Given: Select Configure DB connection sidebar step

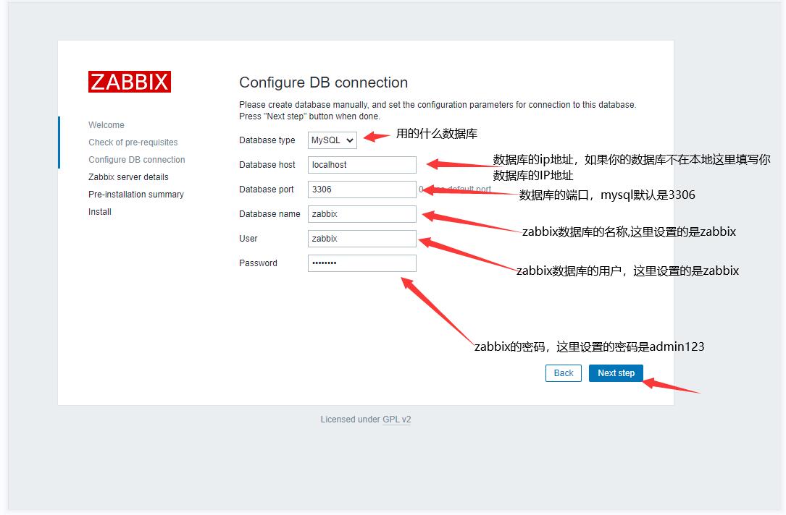Looking at the screenshot, I should [137, 160].
